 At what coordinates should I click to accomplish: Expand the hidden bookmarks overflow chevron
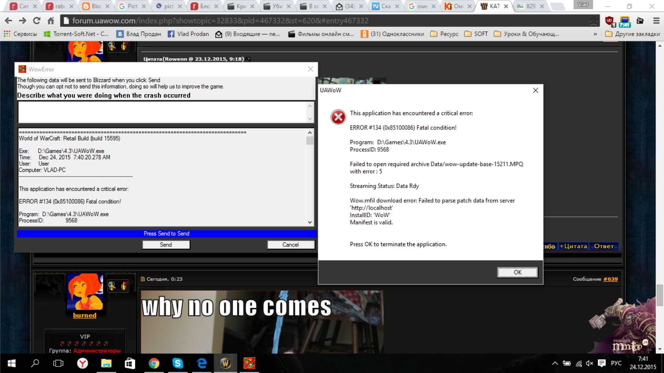pos(595,34)
